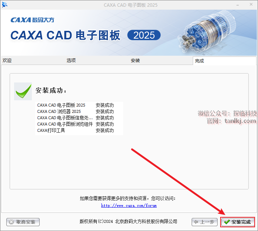Open the caxa.com forum link
The height and width of the screenshot is (231, 258).
click(129, 205)
